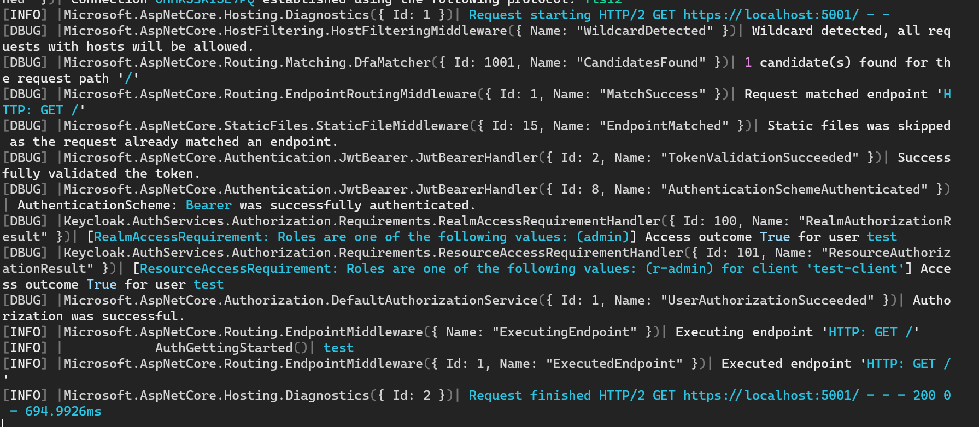Click the 'TokenValidationSucceeded' event name
This screenshot has height=427, width=979.
(760, 157)
